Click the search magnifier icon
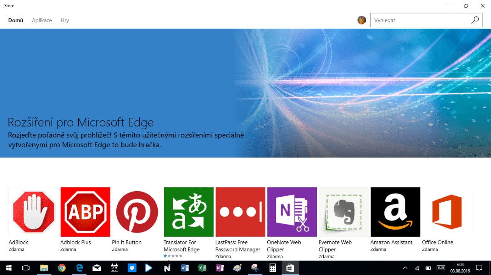 point(475,20)
